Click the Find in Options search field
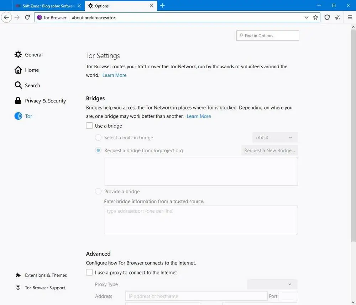 coord(268,36)
